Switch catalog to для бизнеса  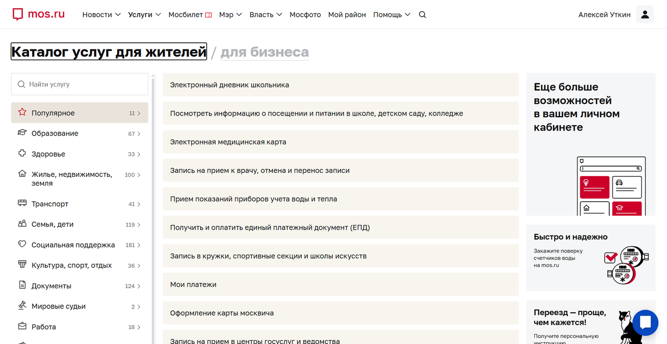point(265,52)
